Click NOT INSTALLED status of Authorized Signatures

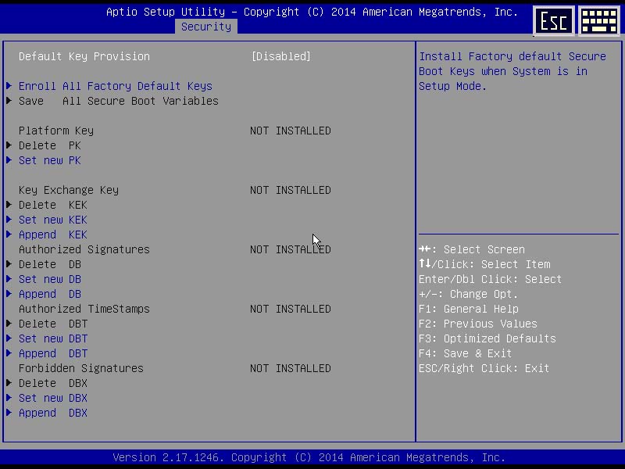pyautogui.click(x=291, y=249)
